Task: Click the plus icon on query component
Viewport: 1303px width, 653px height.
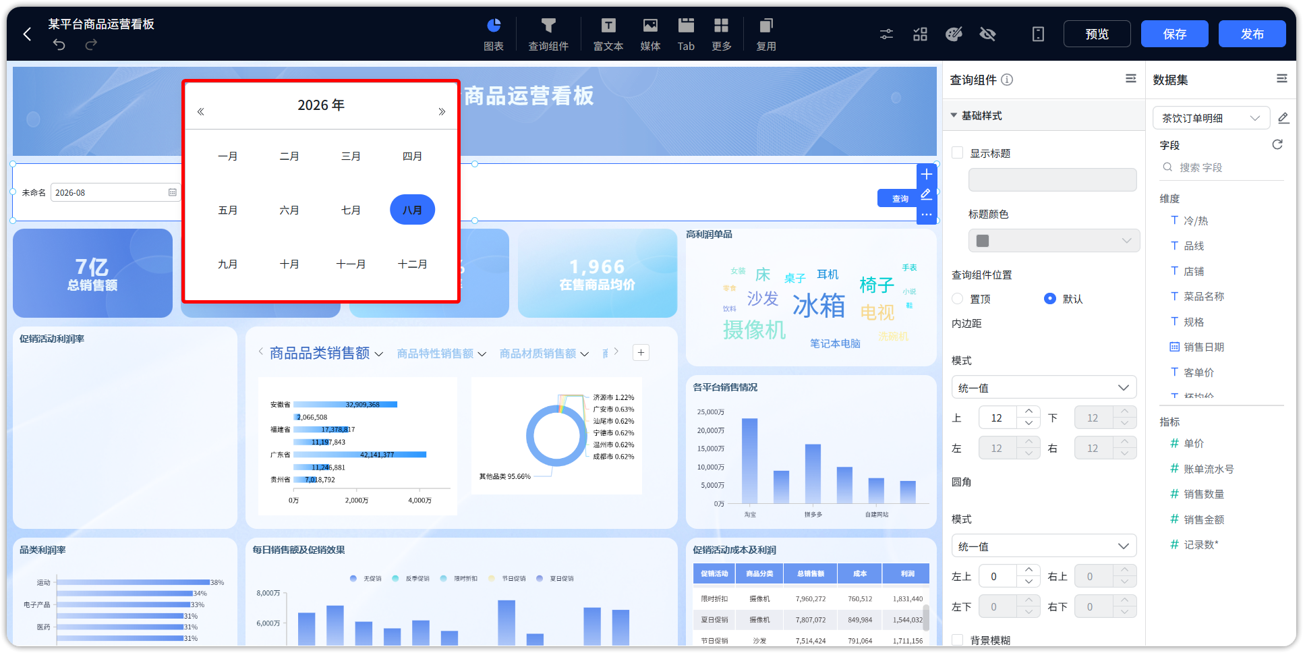Action: tap(927, 175)
